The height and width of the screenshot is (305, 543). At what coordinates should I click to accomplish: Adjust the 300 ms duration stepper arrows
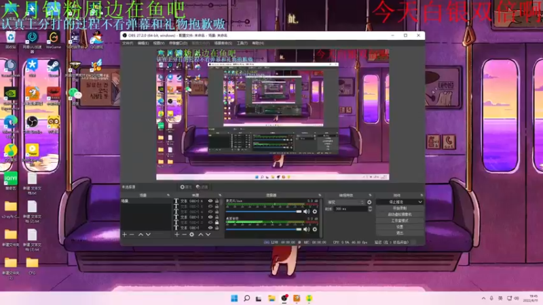[x=370, y=209]
